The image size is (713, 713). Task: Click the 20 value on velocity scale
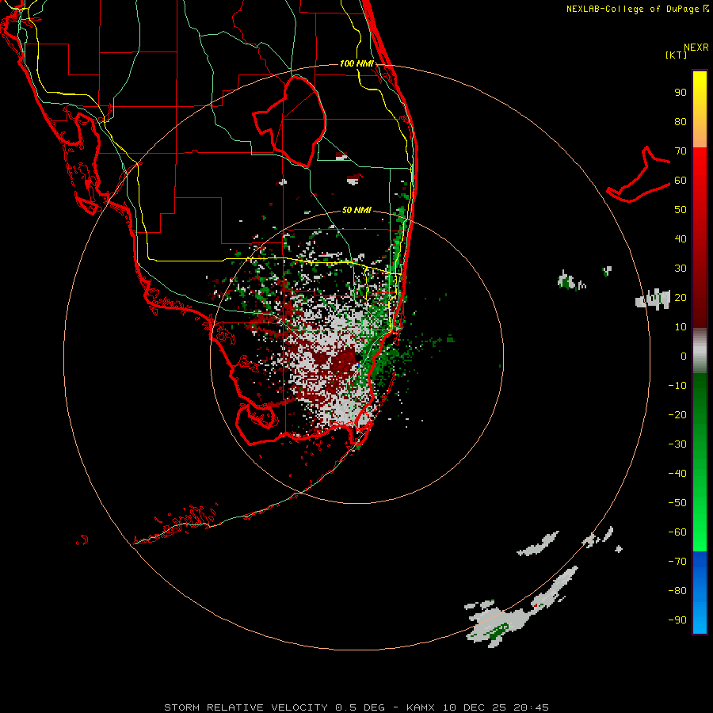681,298
